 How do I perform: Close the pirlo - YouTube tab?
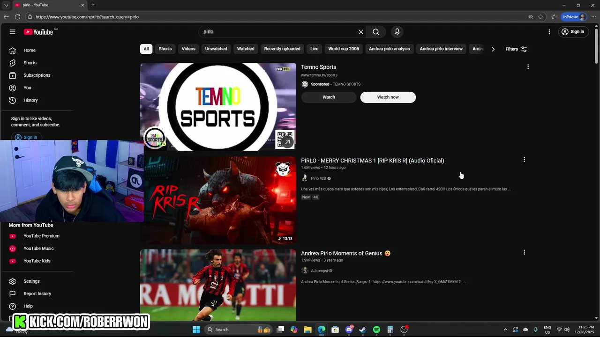coord(82,5)
